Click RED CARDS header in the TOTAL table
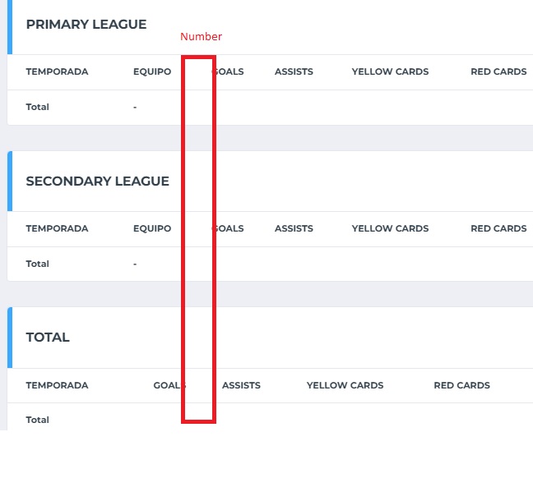Image resolution: width=533 pixels, height=501 pixels. [462, 385]
